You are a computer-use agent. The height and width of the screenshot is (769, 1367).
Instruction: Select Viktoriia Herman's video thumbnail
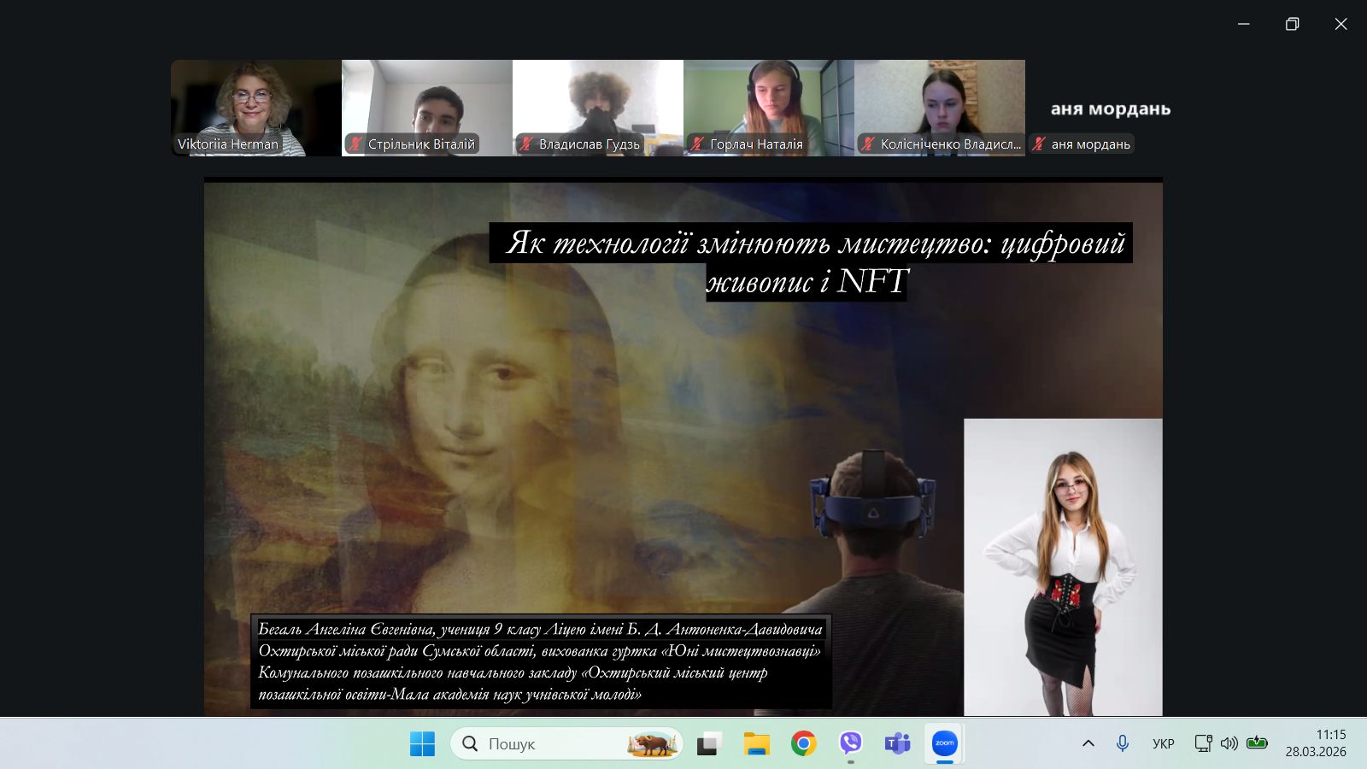pos(255,107)
